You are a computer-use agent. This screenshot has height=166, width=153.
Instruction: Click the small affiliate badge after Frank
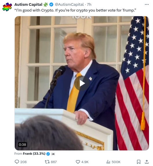(53, 154)
